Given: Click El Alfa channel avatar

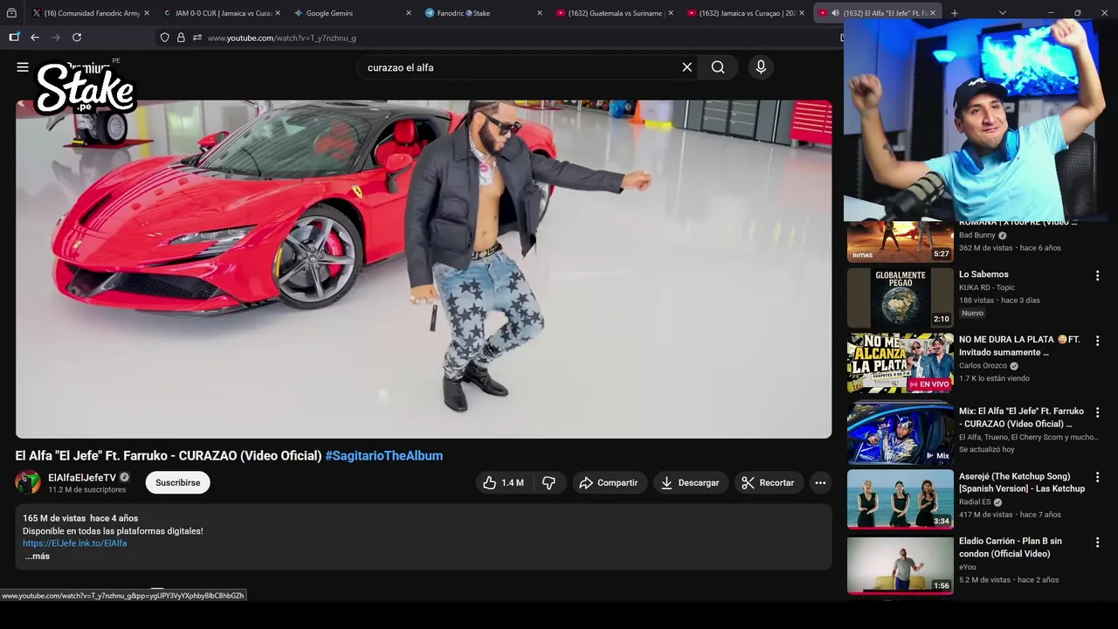Looking at the screenshot, I should pyautogui.click(x=28, y=482).
